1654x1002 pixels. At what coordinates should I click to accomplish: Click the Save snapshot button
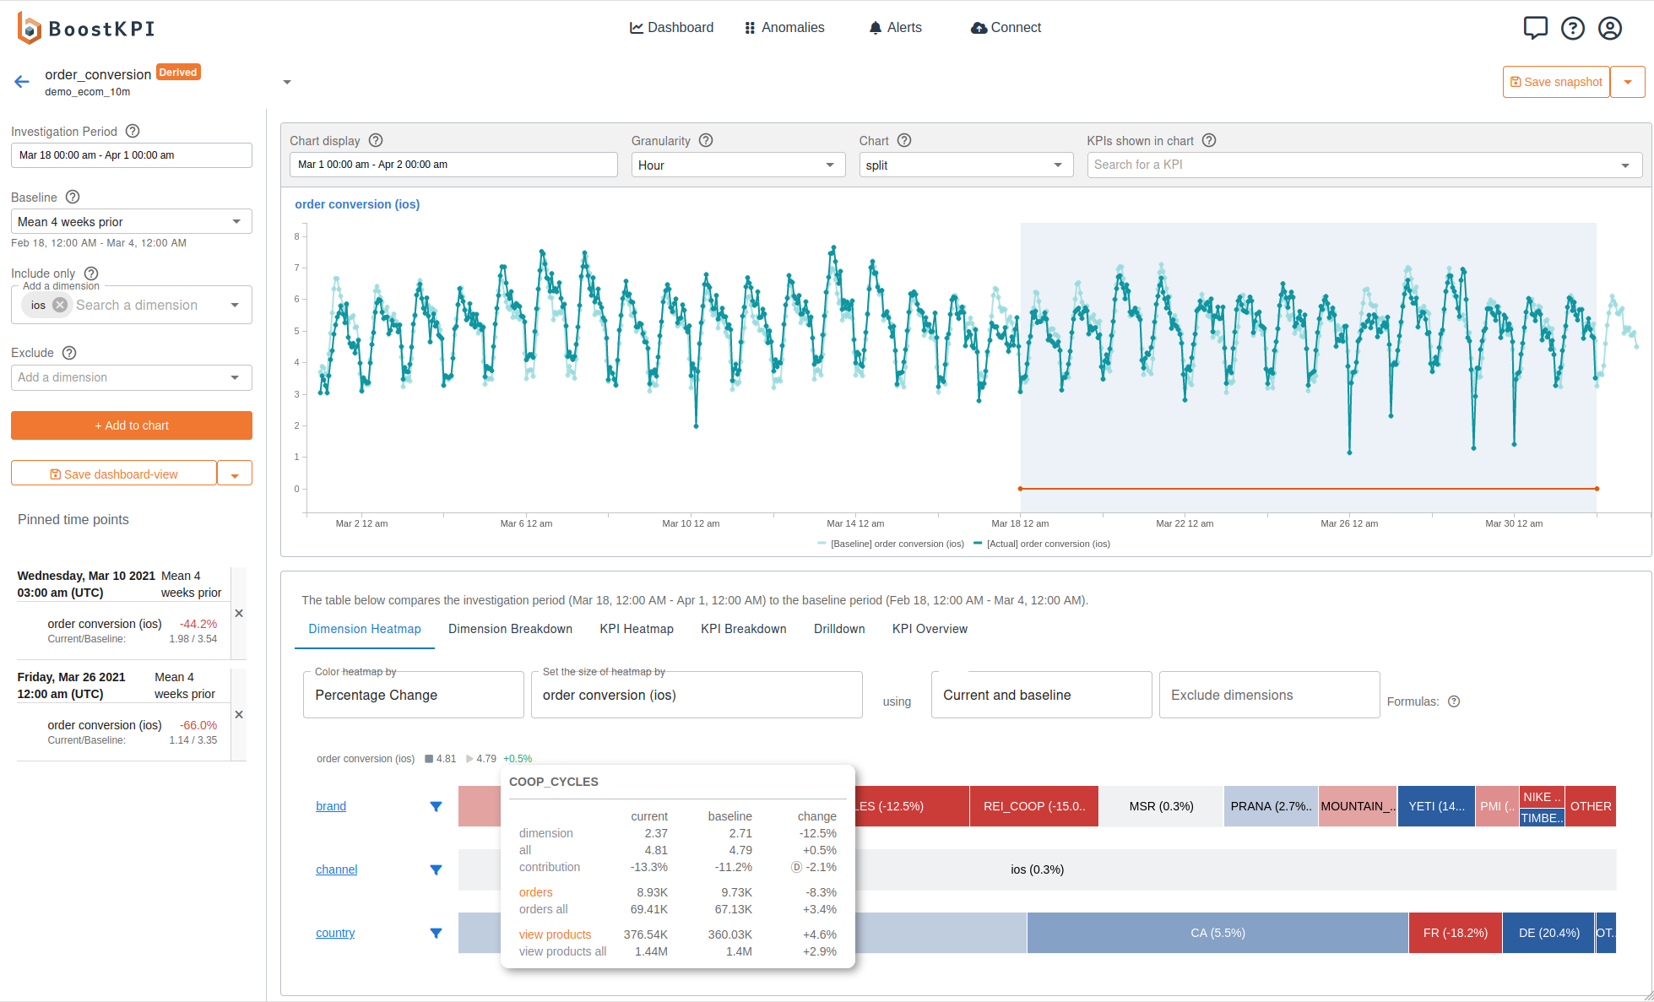tap(1556, 82)
